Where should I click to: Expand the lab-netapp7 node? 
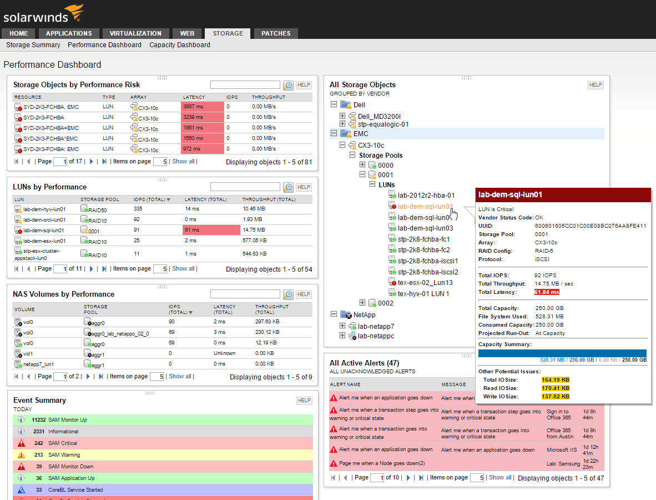(x=342, y=326)
